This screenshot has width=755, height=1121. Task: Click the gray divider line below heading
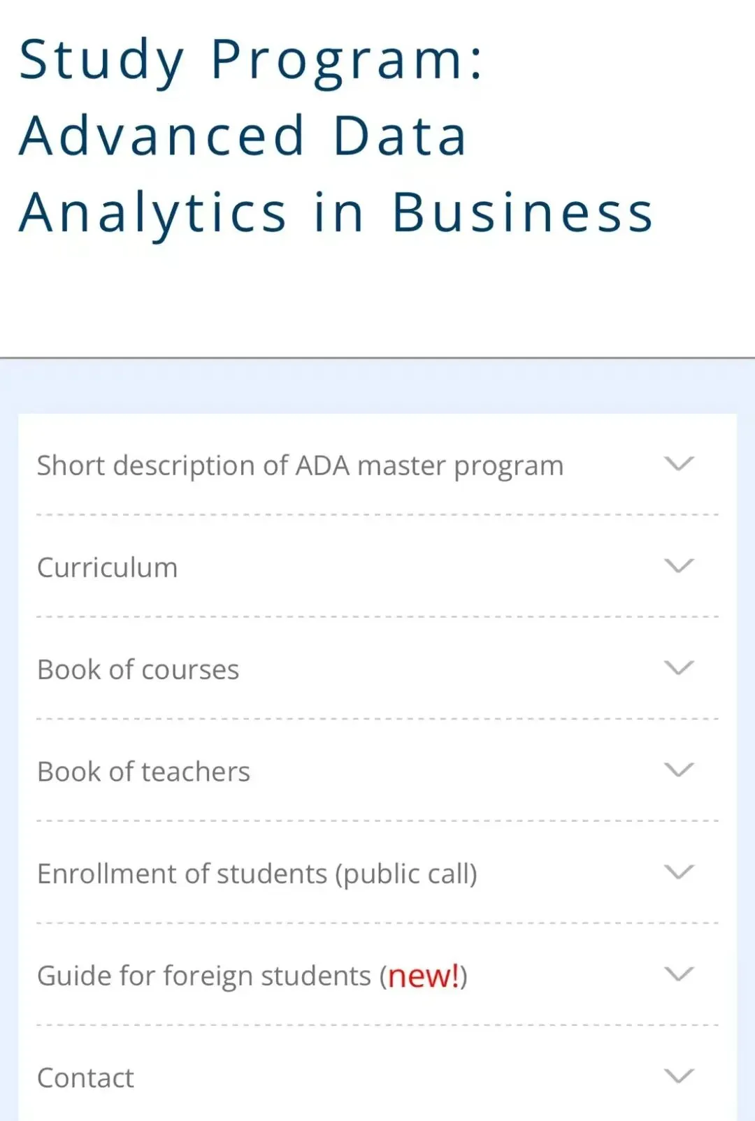point(377,358)
